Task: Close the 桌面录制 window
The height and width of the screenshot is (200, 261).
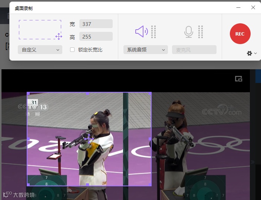Action: 253,7
